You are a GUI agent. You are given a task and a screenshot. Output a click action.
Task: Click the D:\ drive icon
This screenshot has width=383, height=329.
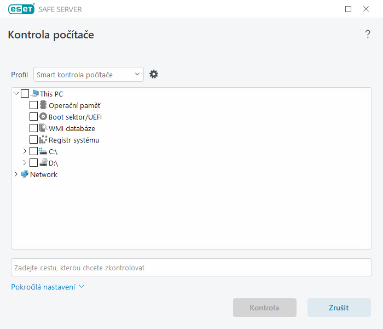coord(44,163)
